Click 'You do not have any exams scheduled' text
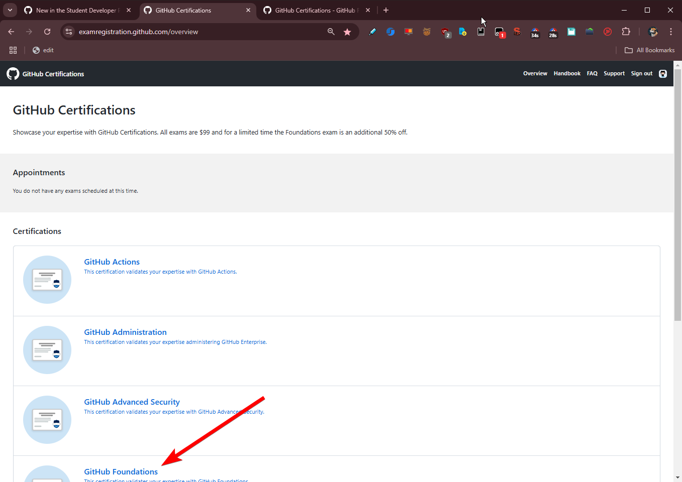 [75, 191]
